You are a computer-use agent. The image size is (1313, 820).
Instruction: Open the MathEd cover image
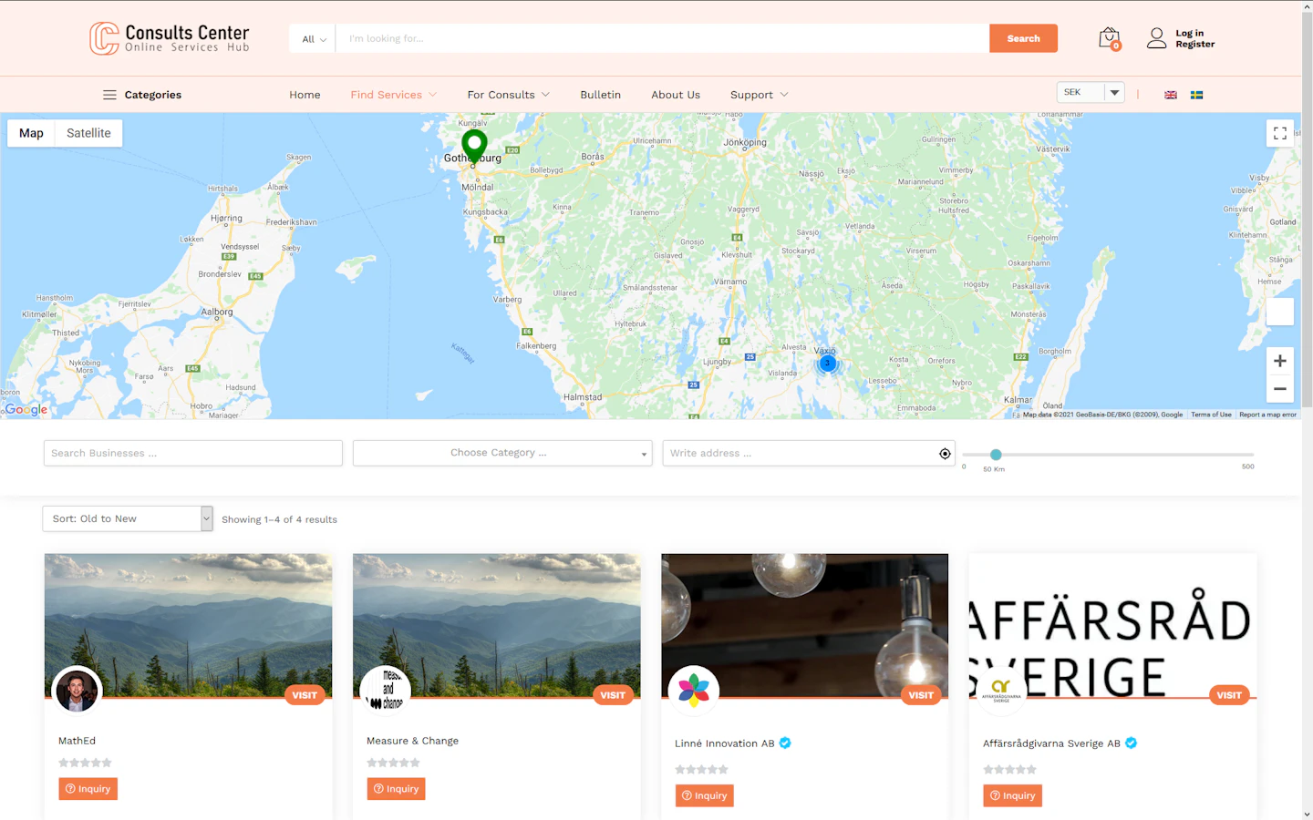tap(188, 625)
